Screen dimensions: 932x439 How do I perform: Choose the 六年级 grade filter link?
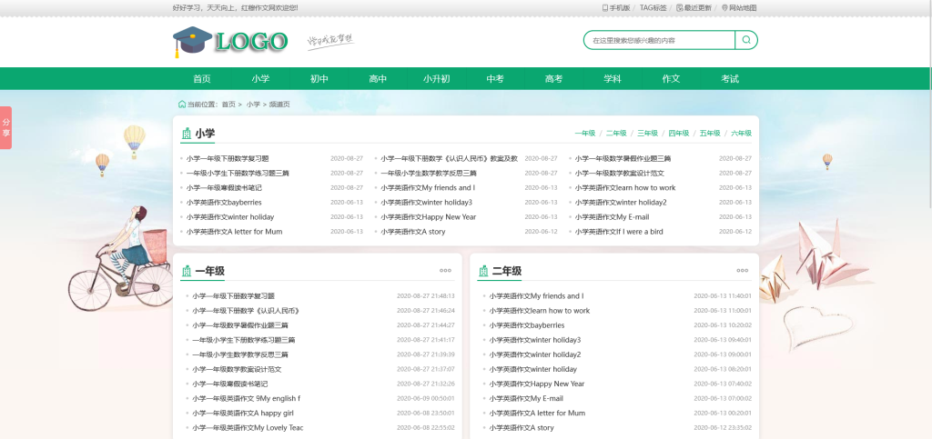741,134
